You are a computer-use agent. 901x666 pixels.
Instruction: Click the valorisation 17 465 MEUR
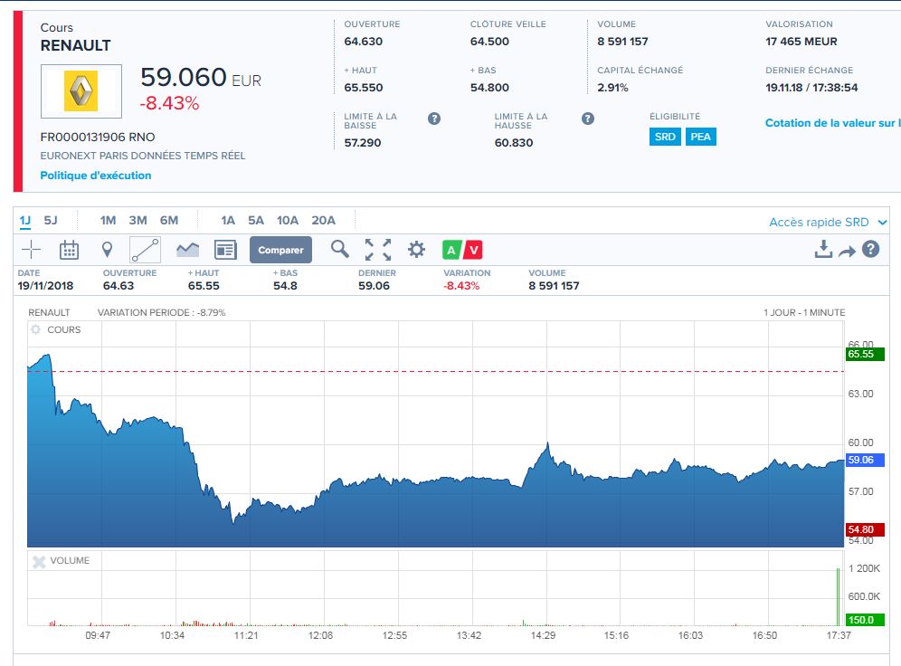[801, 42]
